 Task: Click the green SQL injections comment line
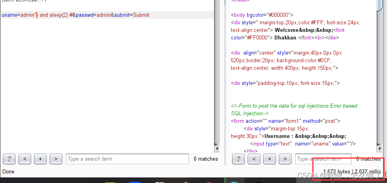tap(294, 110)
